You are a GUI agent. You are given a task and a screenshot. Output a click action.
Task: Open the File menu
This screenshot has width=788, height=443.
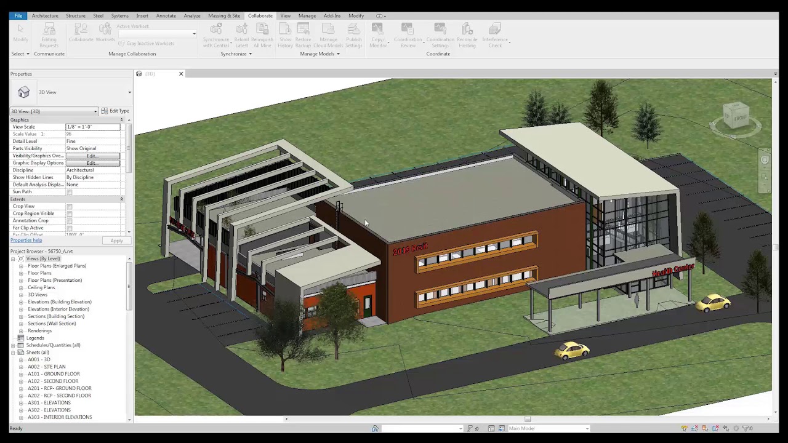pyautogui.click(x=18, y=16)
